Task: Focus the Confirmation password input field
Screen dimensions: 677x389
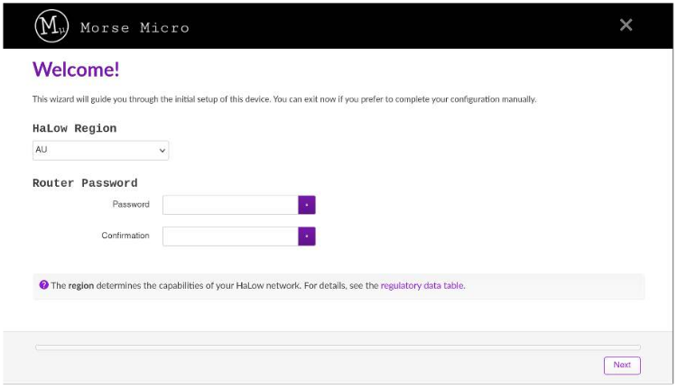Action: click(230, 236)
